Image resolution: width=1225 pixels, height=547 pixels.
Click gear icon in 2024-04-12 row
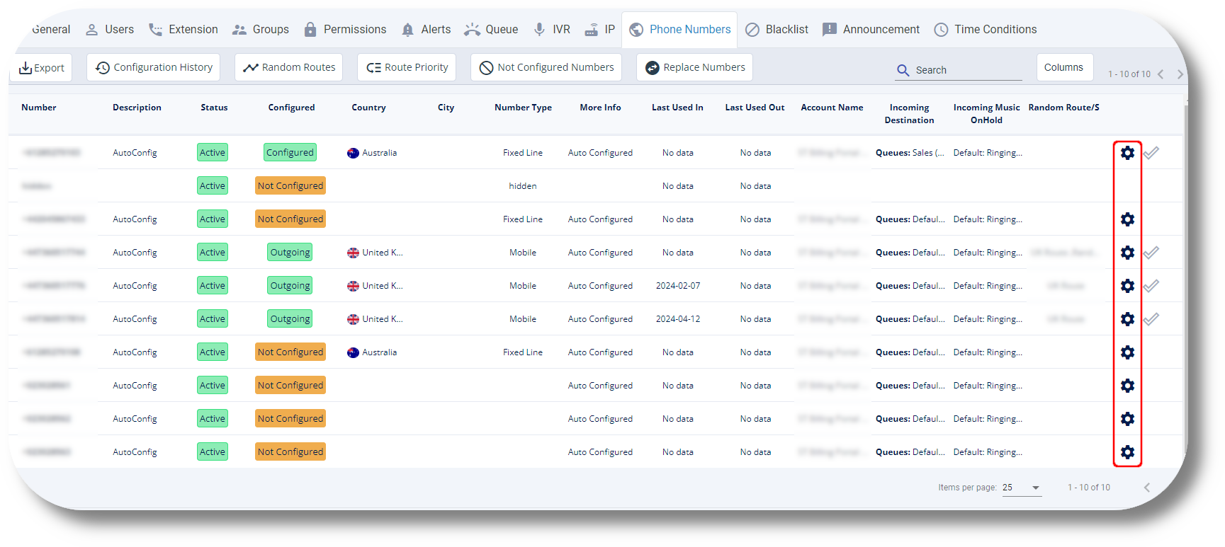coord(1127,319)
